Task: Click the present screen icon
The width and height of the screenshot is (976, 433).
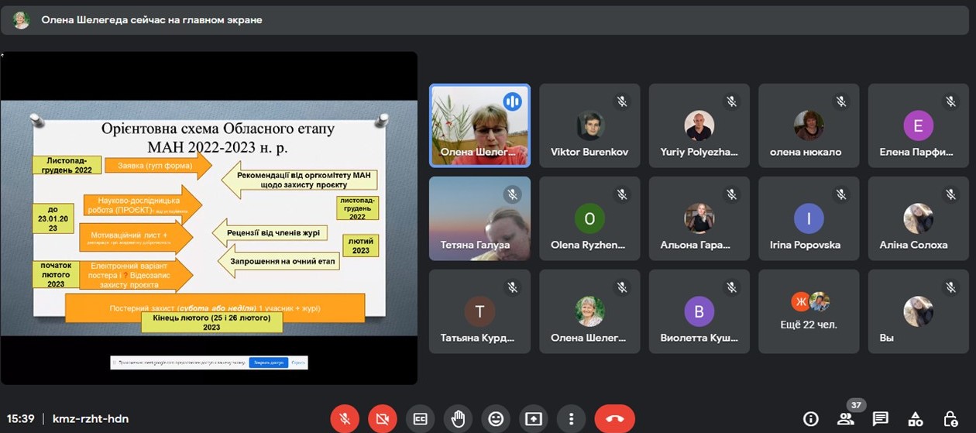Action: tap(533, 419)
